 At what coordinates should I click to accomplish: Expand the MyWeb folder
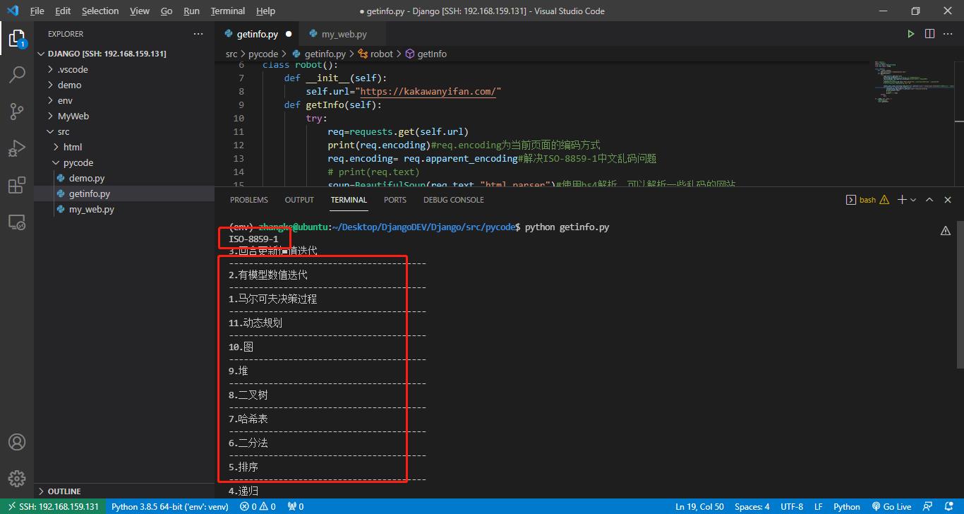click(x=124, y=116)
